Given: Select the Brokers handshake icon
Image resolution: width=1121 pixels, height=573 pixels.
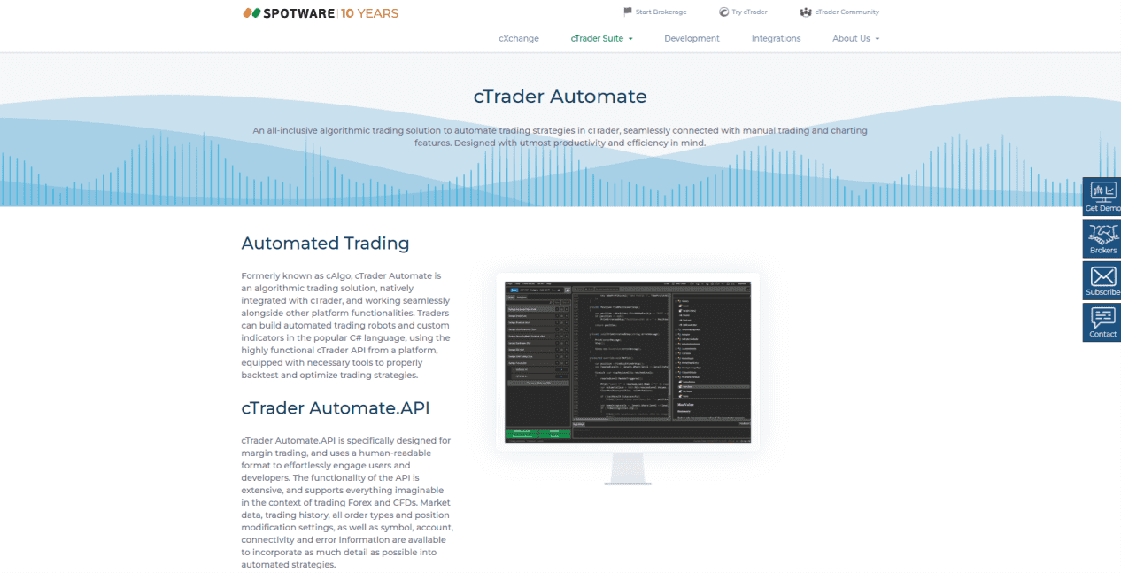Looking at the screenshot, I should pos(1102,235).
